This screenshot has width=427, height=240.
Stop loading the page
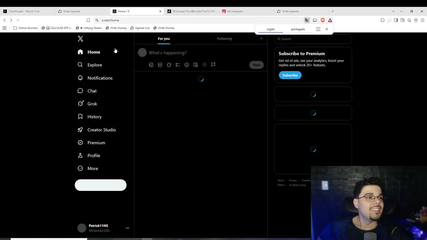18,20
